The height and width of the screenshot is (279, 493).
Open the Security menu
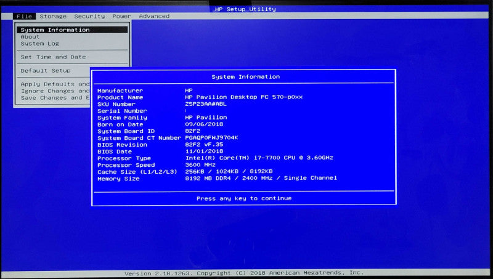(x=89, y=17)
